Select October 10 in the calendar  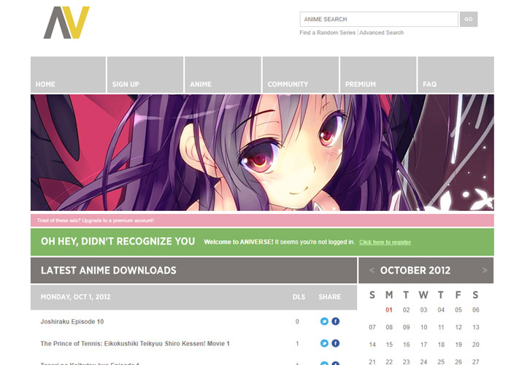pos(423,327)
